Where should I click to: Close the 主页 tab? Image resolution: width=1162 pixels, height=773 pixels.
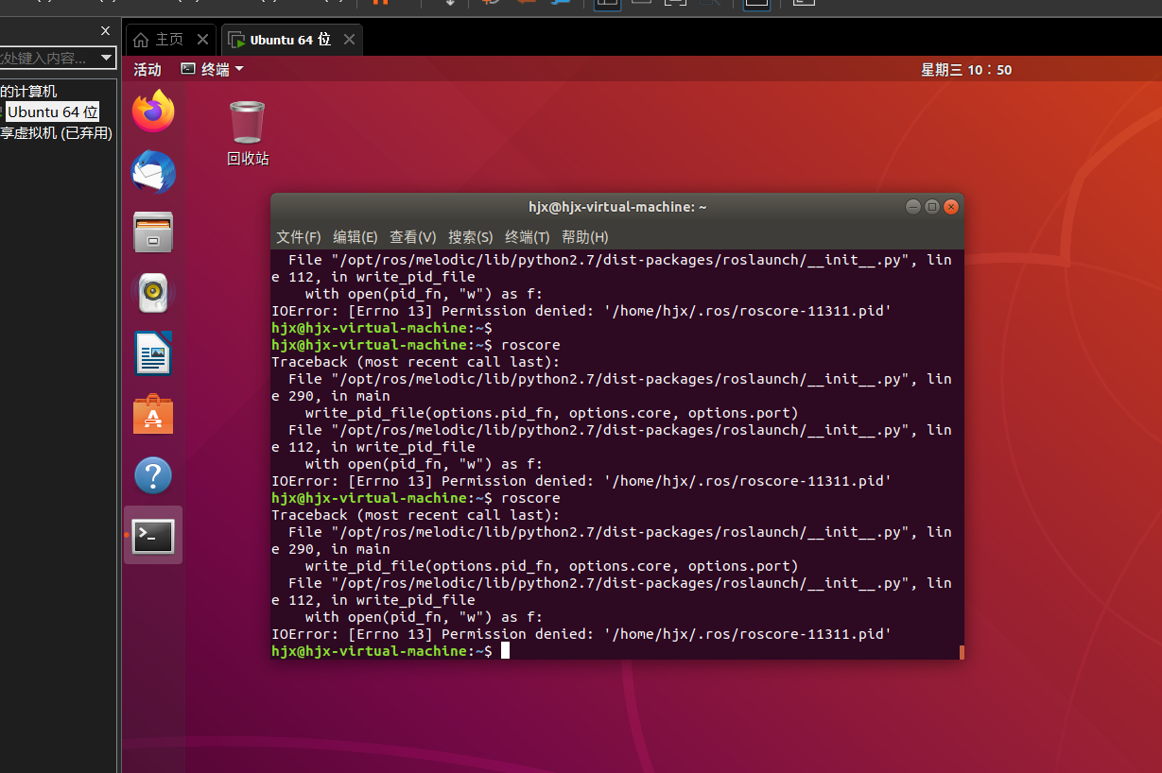[202, 40]
